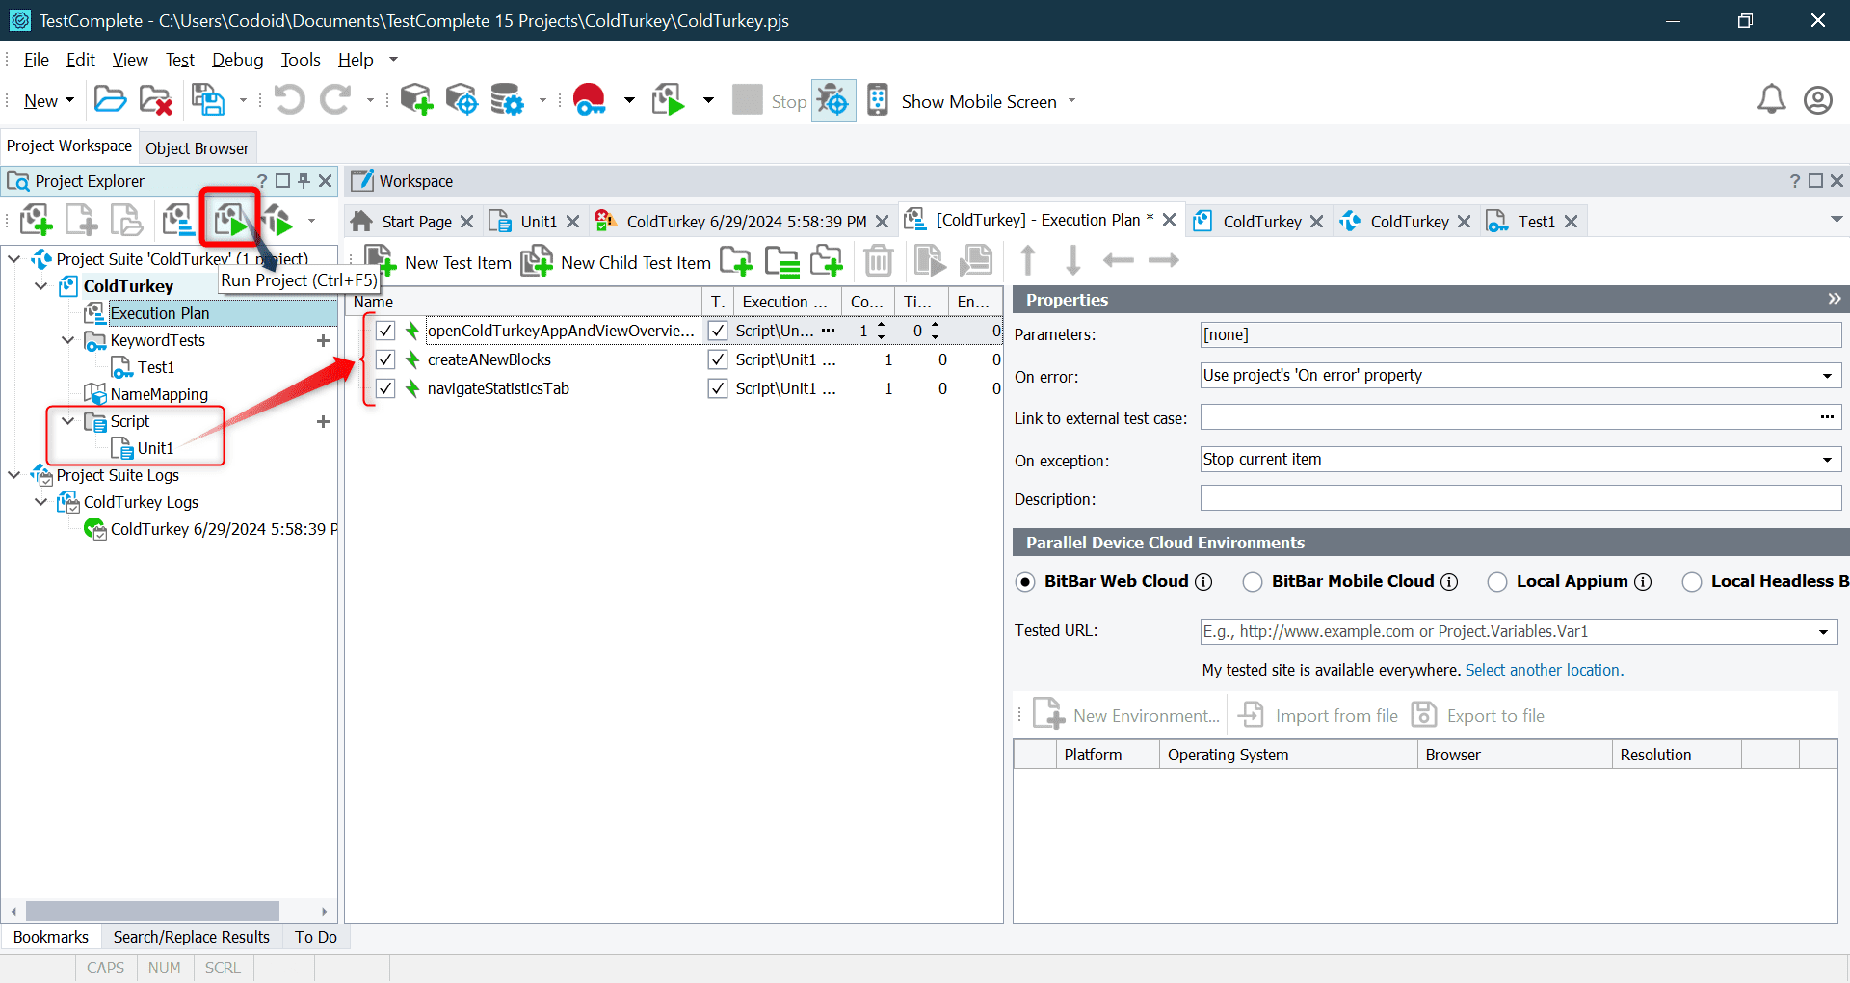Expand the On error property dropdown
Image resolution: width=1850 pixels, height=983 pixels.
(1827, 375)
